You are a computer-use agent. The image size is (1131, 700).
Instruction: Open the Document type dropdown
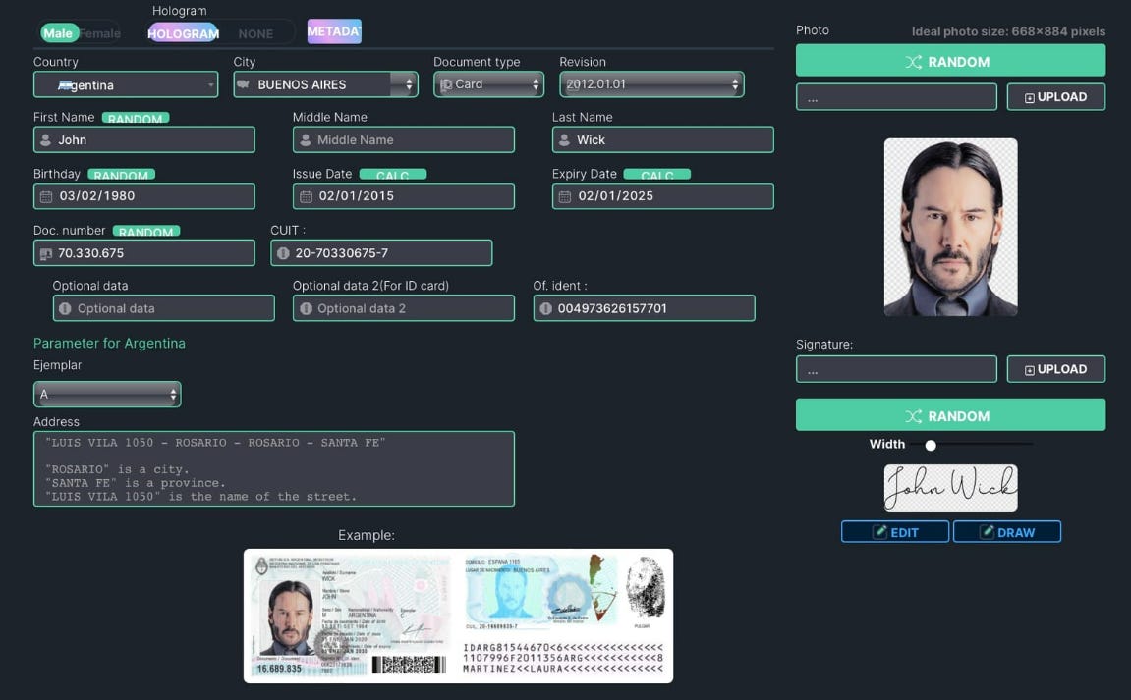[x=488, y=84]
